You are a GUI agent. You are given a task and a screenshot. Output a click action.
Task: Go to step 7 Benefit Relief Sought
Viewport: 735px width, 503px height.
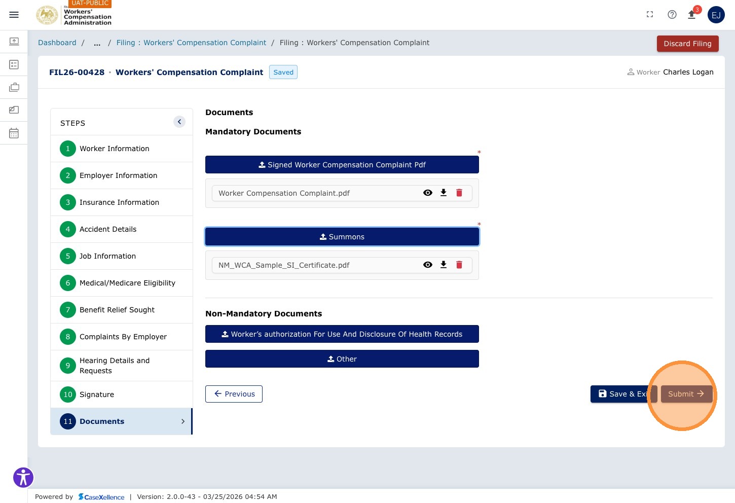(x=122, y=310)
